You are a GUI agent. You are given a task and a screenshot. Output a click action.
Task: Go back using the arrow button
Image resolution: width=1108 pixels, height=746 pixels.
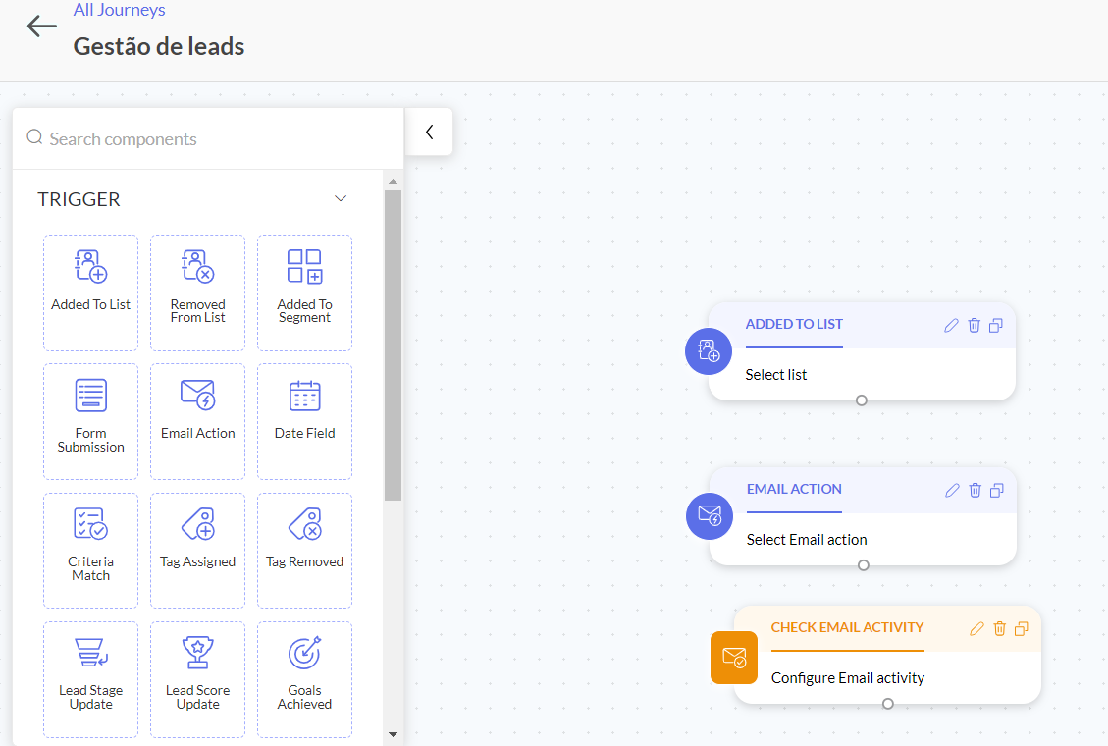[x=41, y=27]
